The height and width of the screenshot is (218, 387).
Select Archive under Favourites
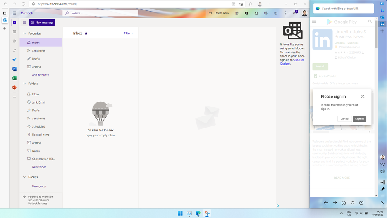pyautogui.click(x=41, y=67)
